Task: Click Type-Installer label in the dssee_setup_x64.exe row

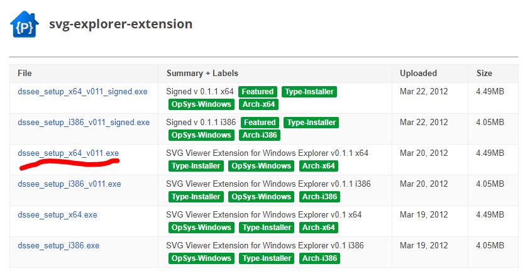Action: [266, 228]
